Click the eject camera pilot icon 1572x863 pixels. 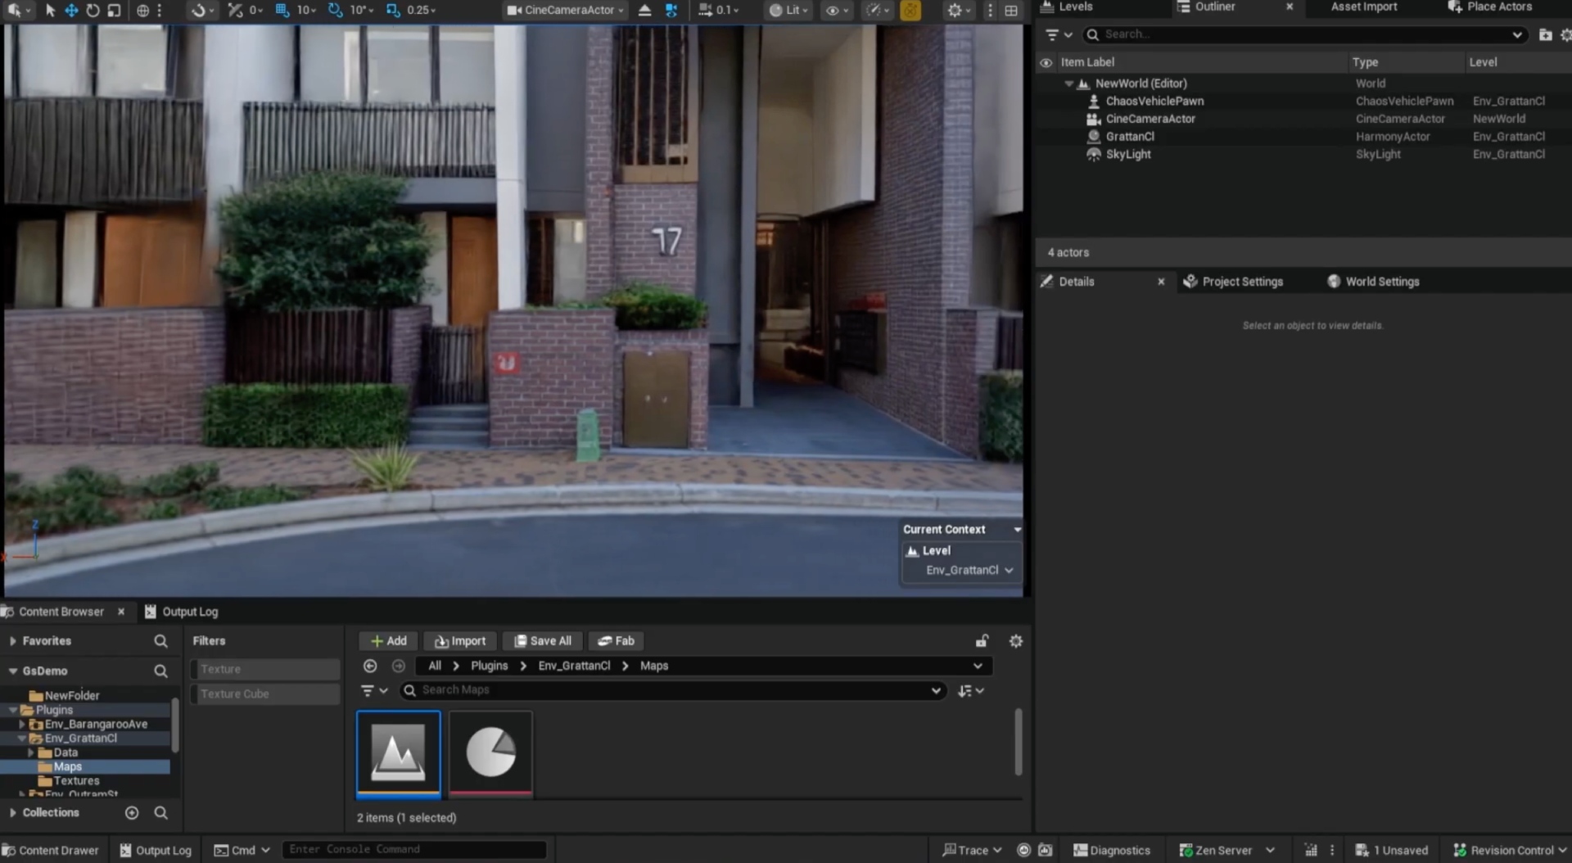point(645,10)
